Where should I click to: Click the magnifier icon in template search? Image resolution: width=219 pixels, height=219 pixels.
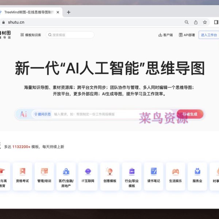pos(50,35)
